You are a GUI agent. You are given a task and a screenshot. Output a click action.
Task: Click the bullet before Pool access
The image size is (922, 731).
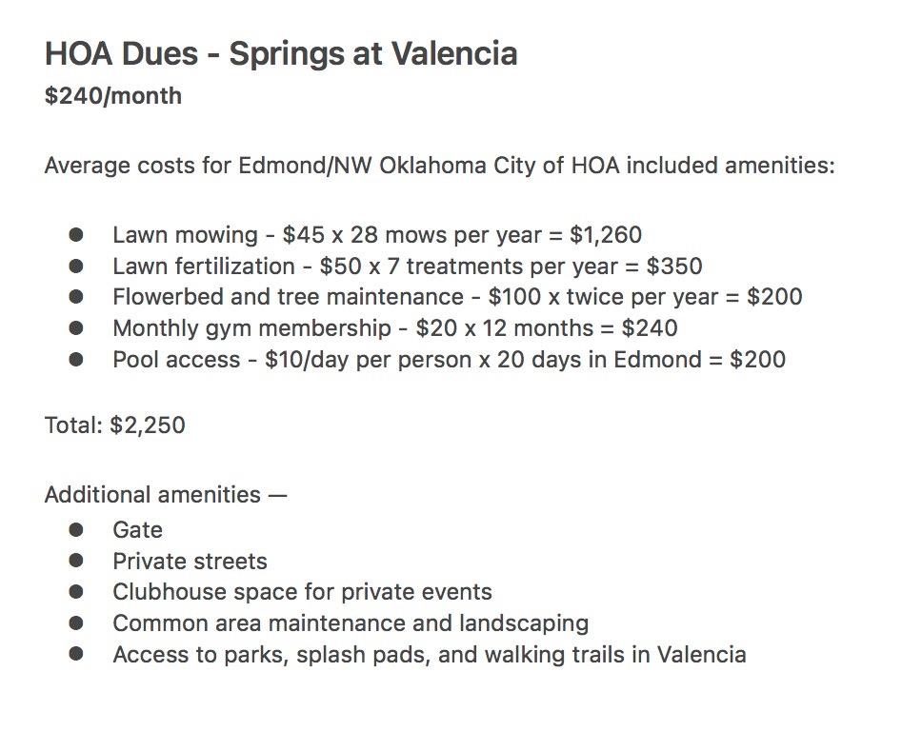point(76,359)
